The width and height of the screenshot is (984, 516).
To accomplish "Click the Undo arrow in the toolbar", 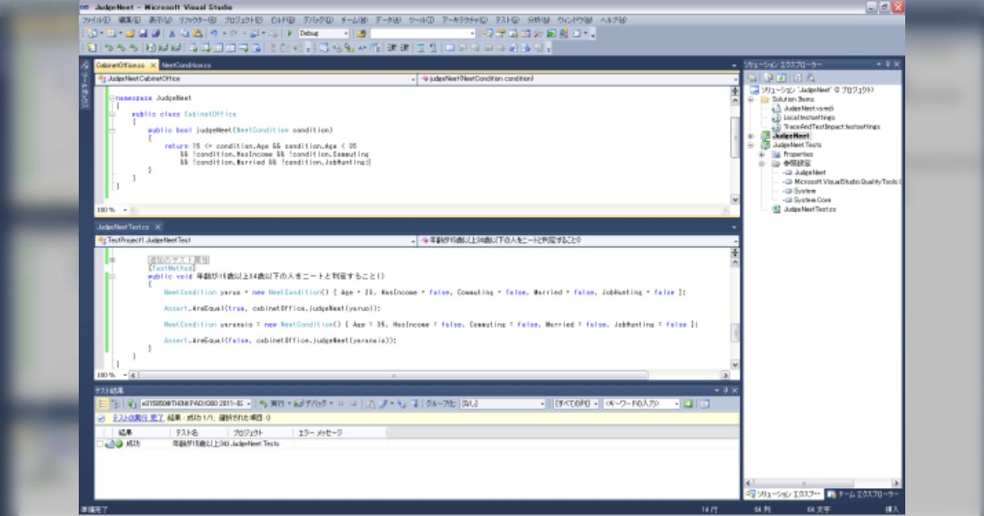I will pos(214,34).
